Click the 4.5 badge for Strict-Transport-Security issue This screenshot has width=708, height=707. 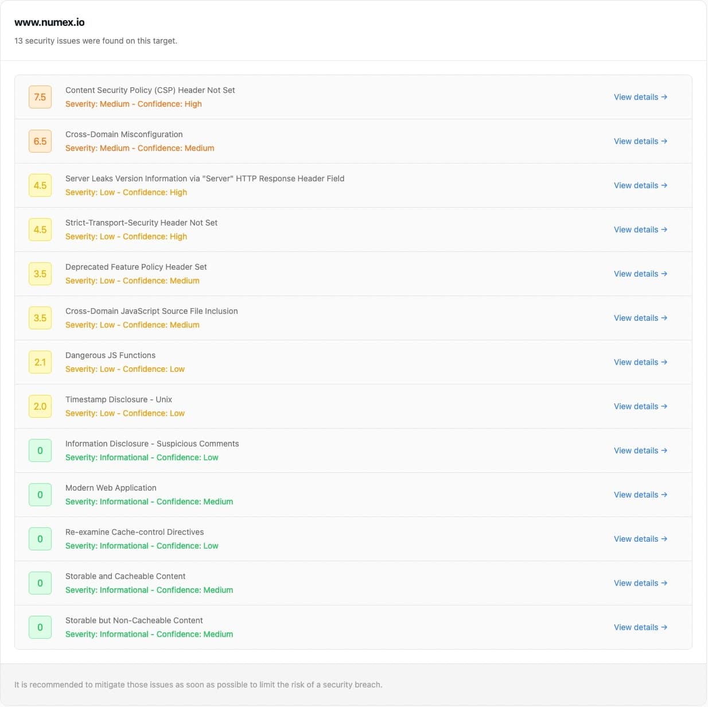point(40,230)
